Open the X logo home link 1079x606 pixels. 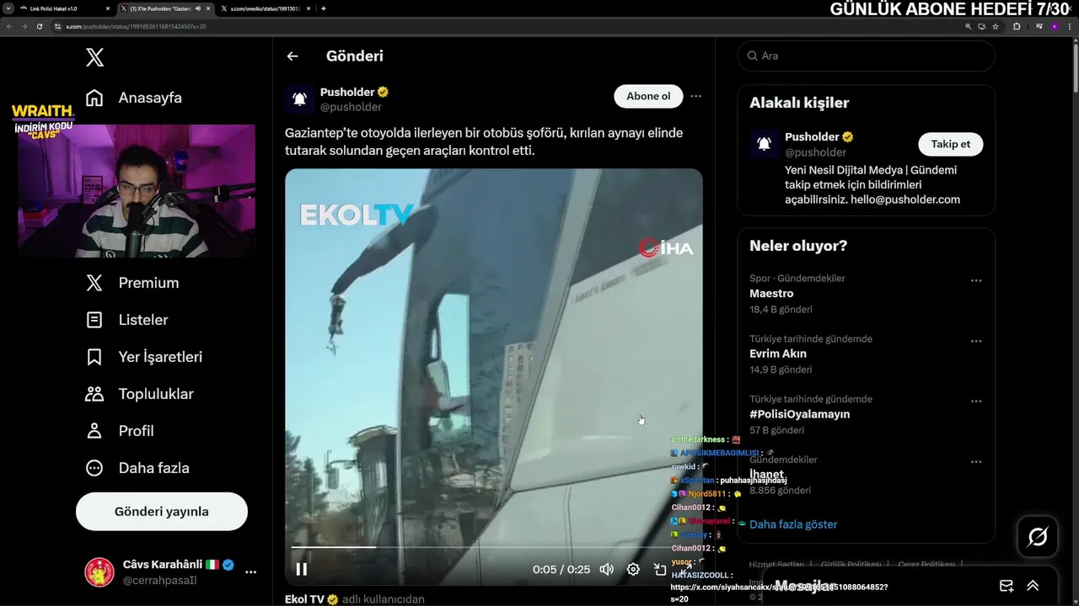(95, 57)
